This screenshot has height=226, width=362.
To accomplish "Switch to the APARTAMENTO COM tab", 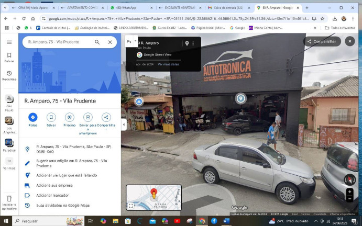I will coord(82,8).
